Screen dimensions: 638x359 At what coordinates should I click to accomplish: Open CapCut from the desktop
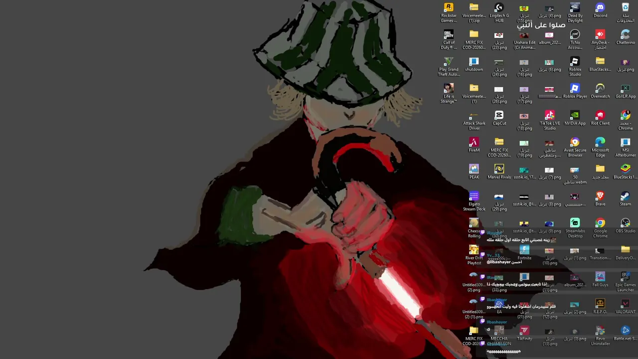coord(499,118)
